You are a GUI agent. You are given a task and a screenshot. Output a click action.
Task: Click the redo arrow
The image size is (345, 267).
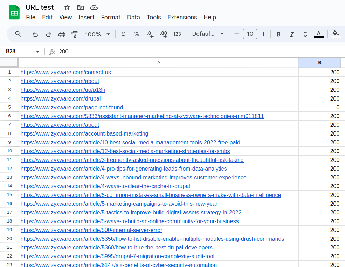[48, 34]
